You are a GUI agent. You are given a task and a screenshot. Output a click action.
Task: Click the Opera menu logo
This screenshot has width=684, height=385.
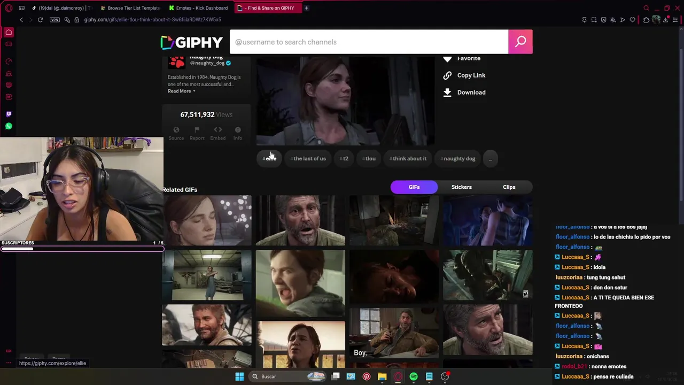point(9,8)
